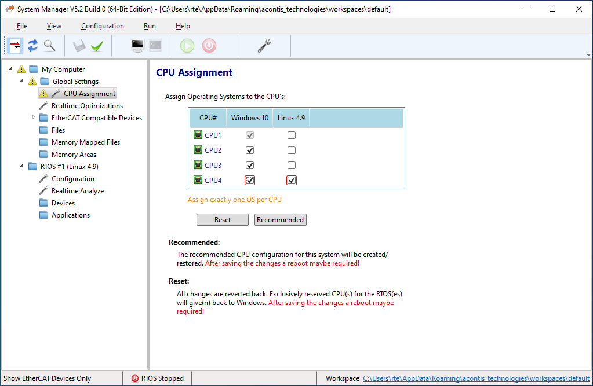593x386 pixels.
Task: Click the Recommended button
Action: [280, 219]
